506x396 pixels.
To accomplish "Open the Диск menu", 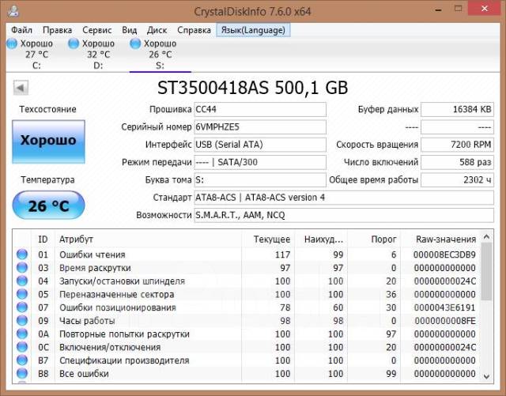I will pyautogui.click(x=157, y=30).
